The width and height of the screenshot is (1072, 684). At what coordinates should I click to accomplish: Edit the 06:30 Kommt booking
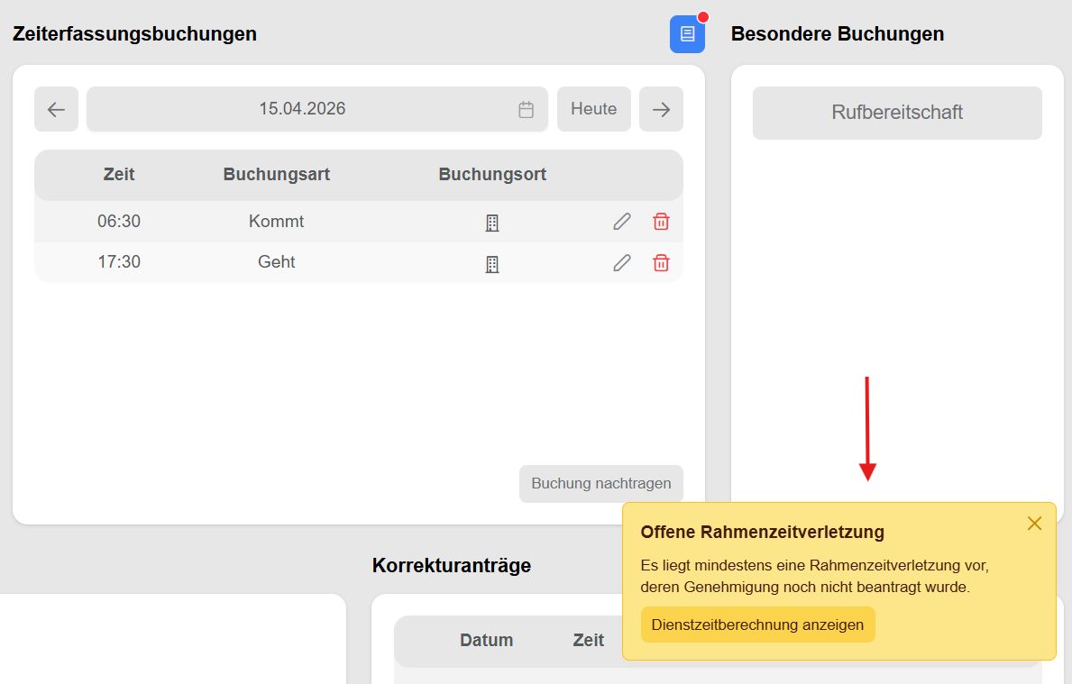[x=621, y=222]
